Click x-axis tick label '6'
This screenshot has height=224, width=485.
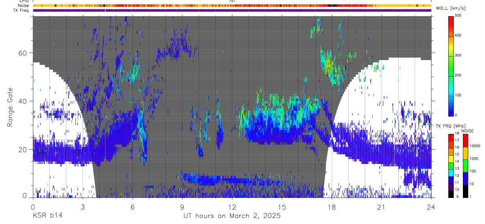click(132, 207)
